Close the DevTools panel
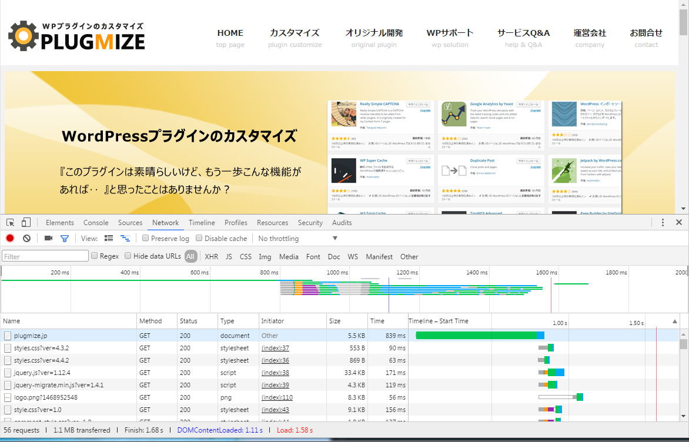 click(679, 222)
